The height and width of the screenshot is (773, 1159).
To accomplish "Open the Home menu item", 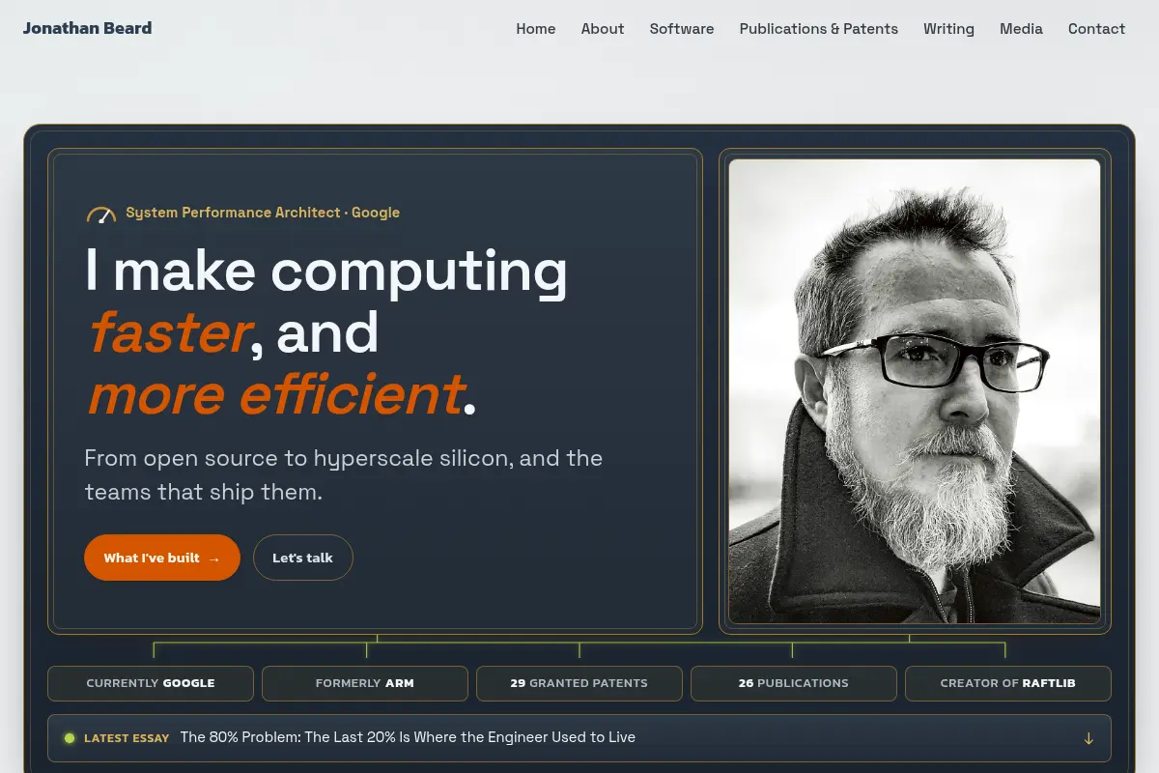I will [536, 29].
